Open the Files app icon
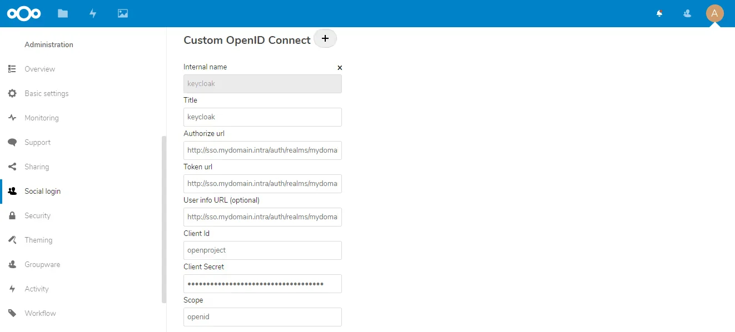The width and height of the screenshot is (735, 332). (x=63, y=13)
